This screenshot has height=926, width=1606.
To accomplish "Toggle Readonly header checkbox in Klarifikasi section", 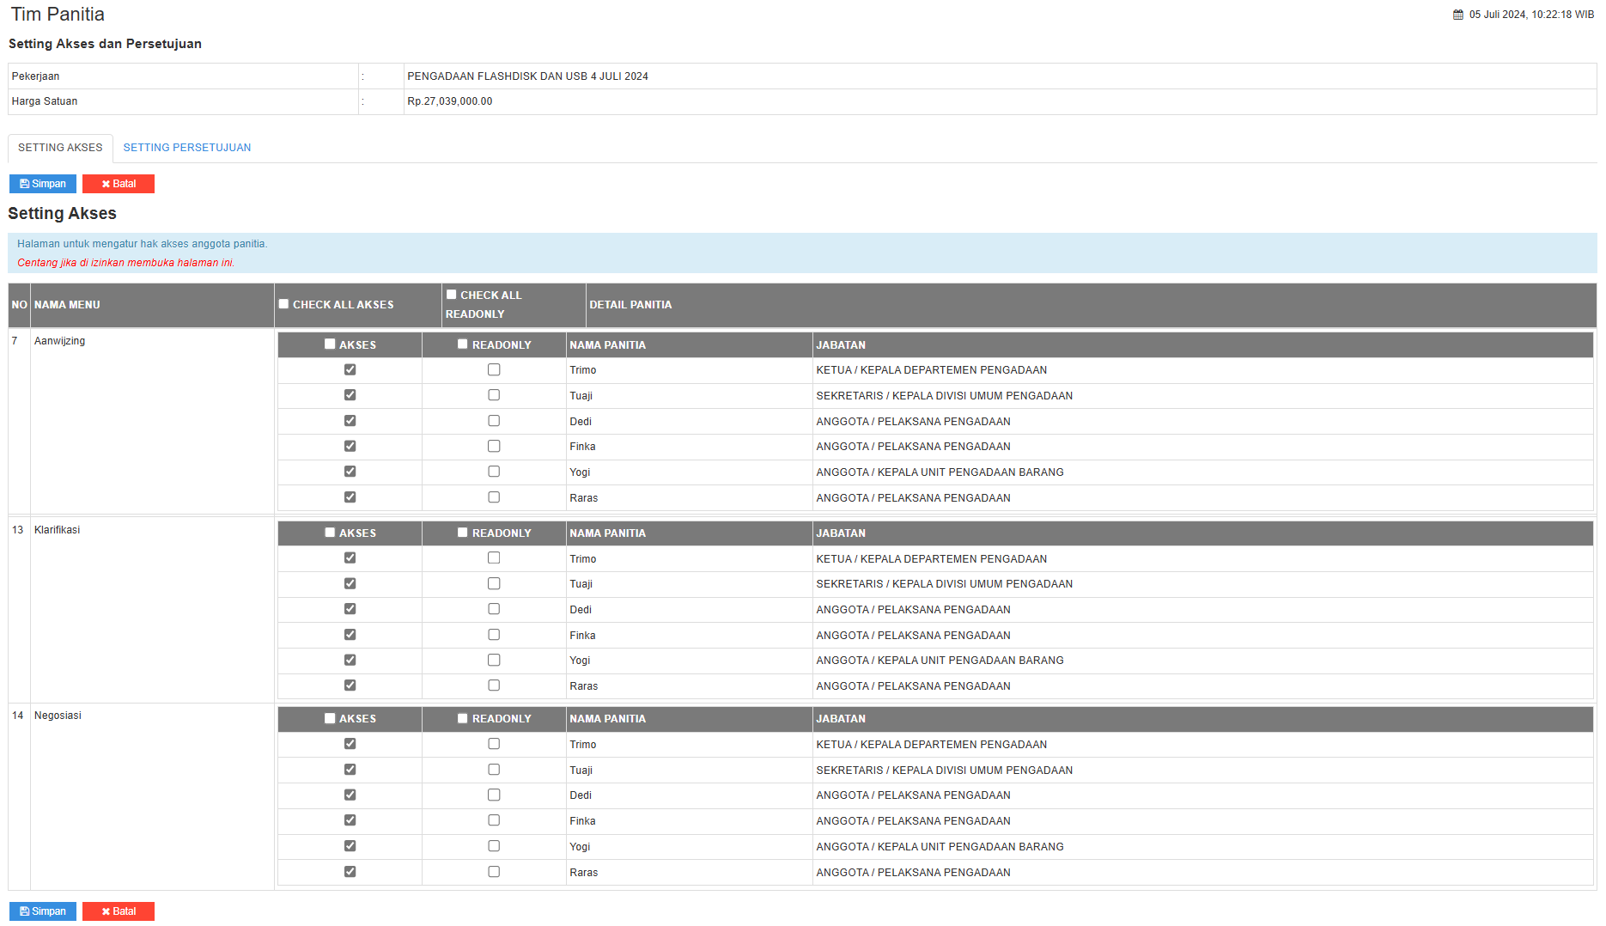I will (463, 533).
